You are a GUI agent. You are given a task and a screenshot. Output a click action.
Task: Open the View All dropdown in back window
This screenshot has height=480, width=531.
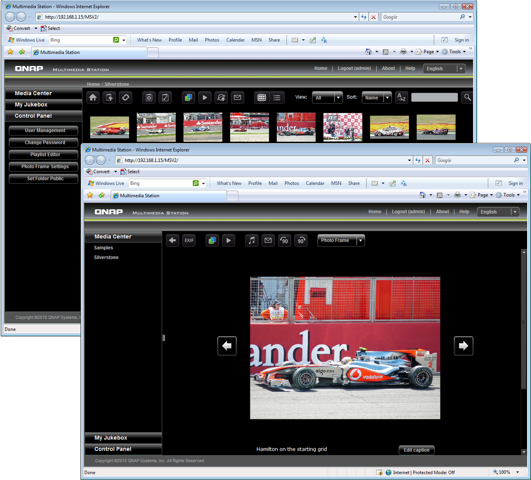(327, 97)
